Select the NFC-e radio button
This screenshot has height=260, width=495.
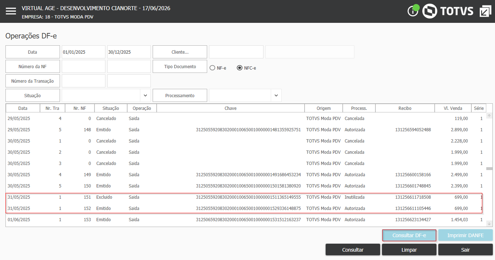[240, 68]
